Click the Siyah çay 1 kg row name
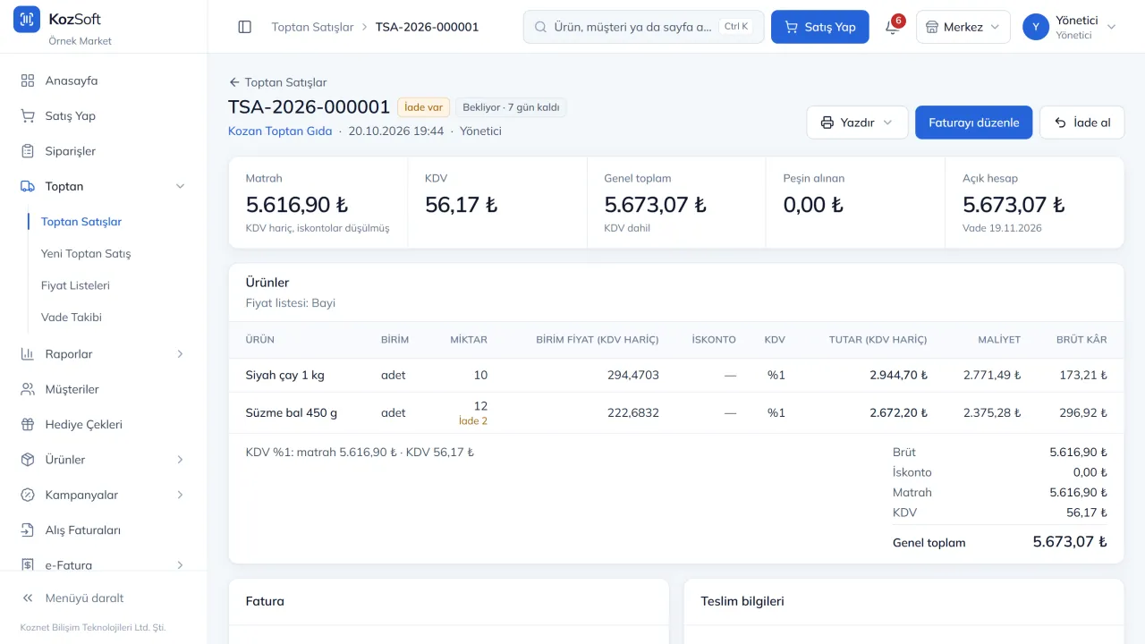 285,376
